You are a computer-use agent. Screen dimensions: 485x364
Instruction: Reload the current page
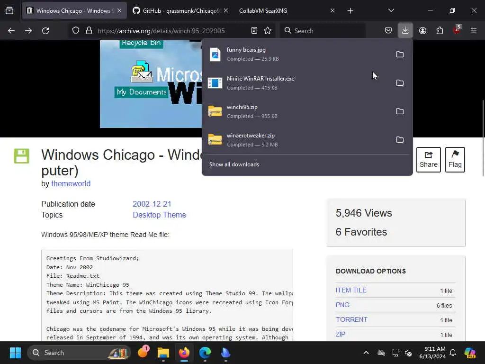45,31
